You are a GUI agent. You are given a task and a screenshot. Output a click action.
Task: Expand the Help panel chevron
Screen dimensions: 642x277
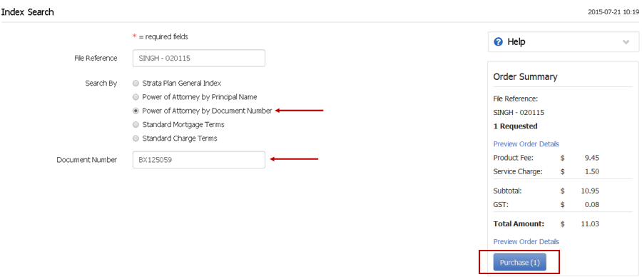(626, 42)
